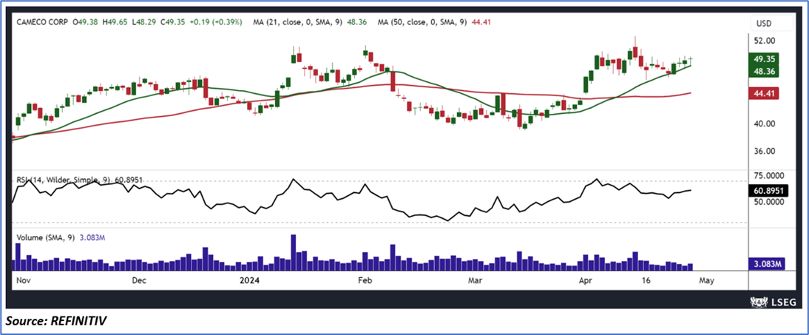Click the May date axis label
This screenshot has width=809, height=335.
706,281
